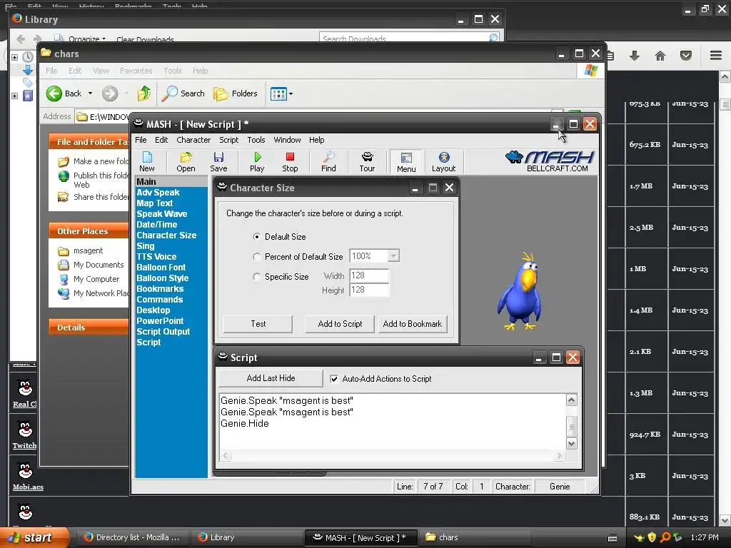731x548 pixels.
Task: Open My Computer link in Other Places
Action: pyautogui.click(x=96, y=279)
